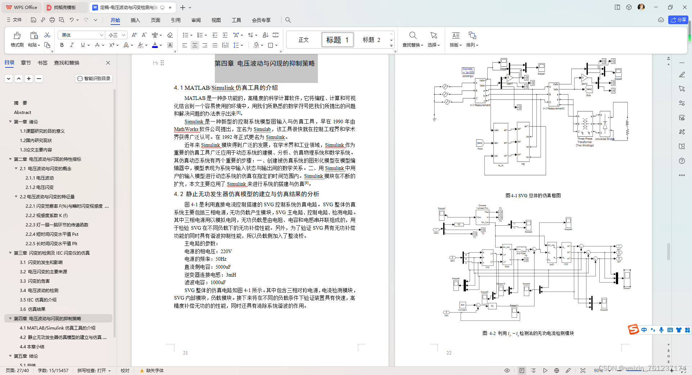The image size is (692, 375).
Task: Switch to 书签 tab in navigation pane
Action: [x=43, y=63]
